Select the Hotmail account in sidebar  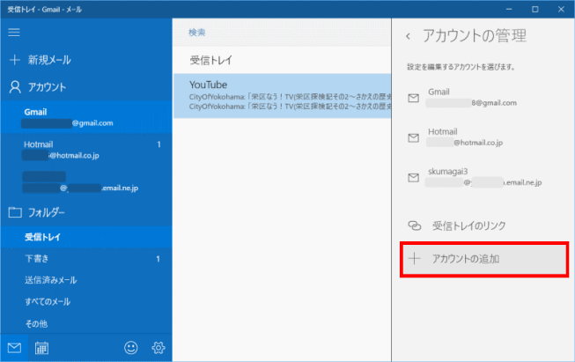coord(86,150)
